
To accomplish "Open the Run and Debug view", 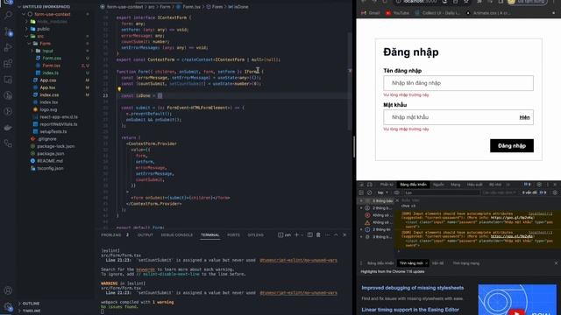I will pos(8,47).
